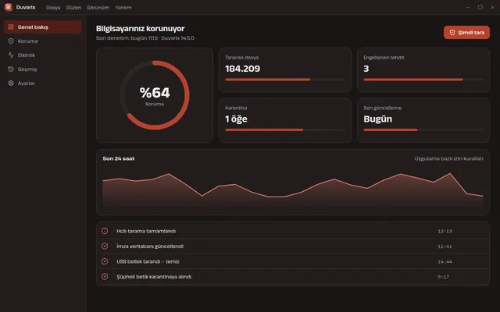Image resolution: width=500 pixels, height=312 pixels.
Task: Click the Ayarlar gear icon in sidebar
Action: pos(11,83)
